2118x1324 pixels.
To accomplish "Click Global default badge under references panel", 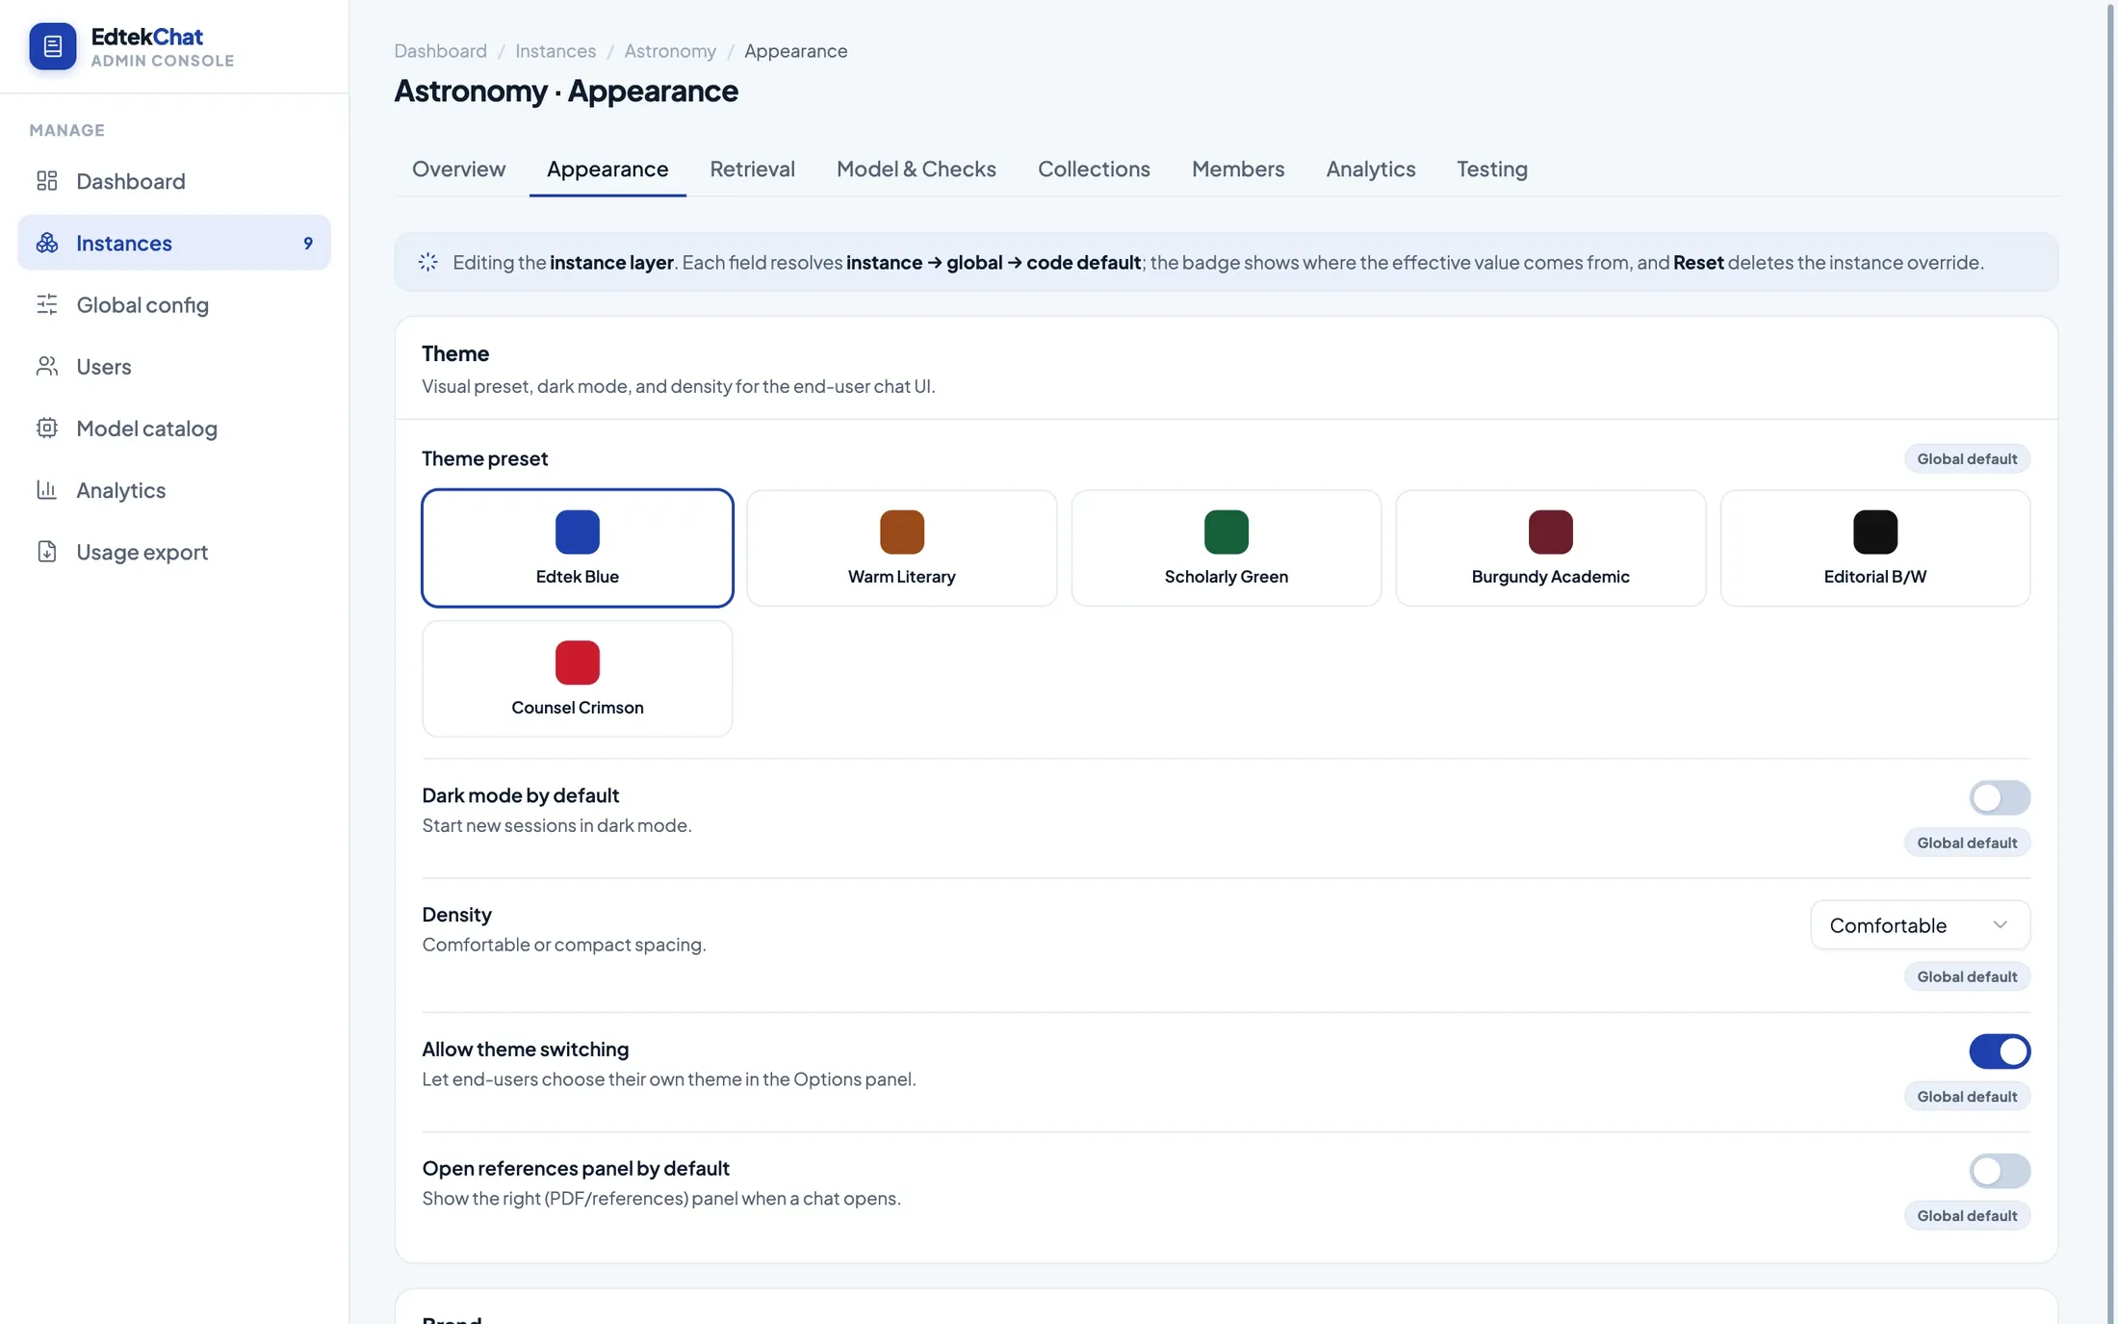I will point(1967,1216).
